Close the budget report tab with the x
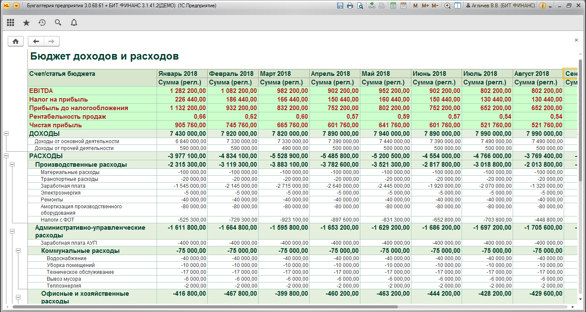Image resolution: width=586 pixels, height=312 pixels. click(576, 40)
